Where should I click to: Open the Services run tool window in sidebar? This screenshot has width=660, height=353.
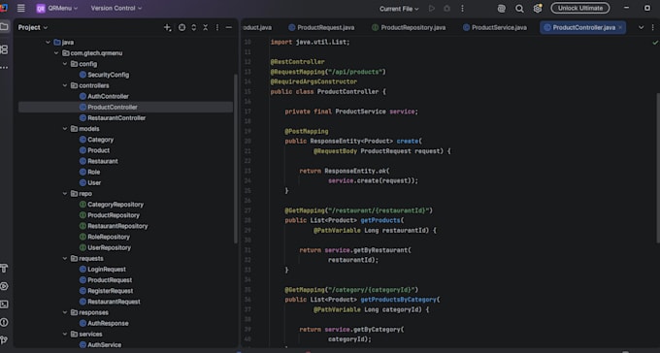4,286
